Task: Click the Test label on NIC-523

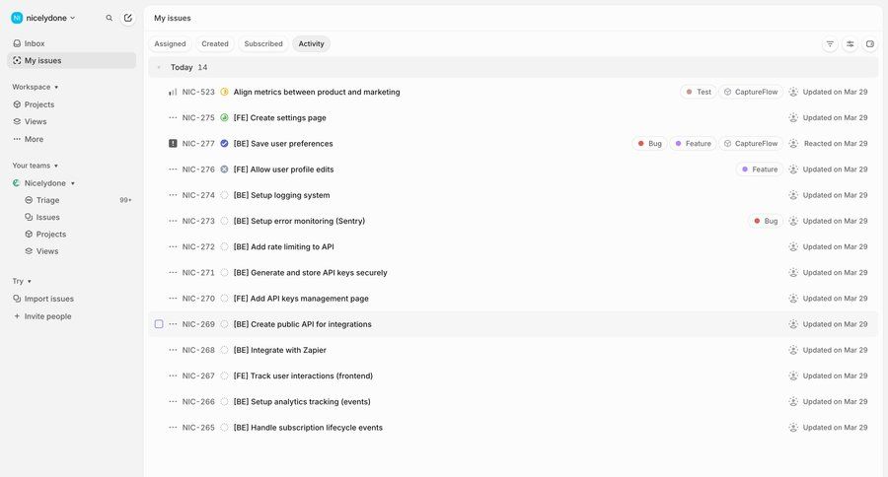Action: 699,92
